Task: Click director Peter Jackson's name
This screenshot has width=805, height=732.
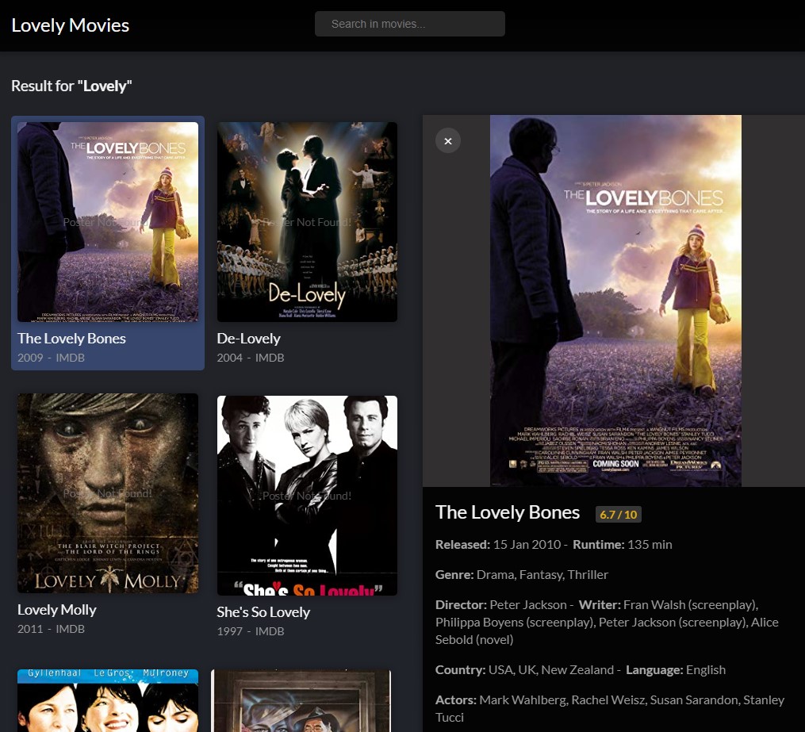Action: click(530, 604)
